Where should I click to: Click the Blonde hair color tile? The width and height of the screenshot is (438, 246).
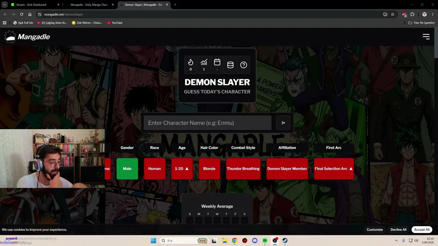tap(209, 168)
